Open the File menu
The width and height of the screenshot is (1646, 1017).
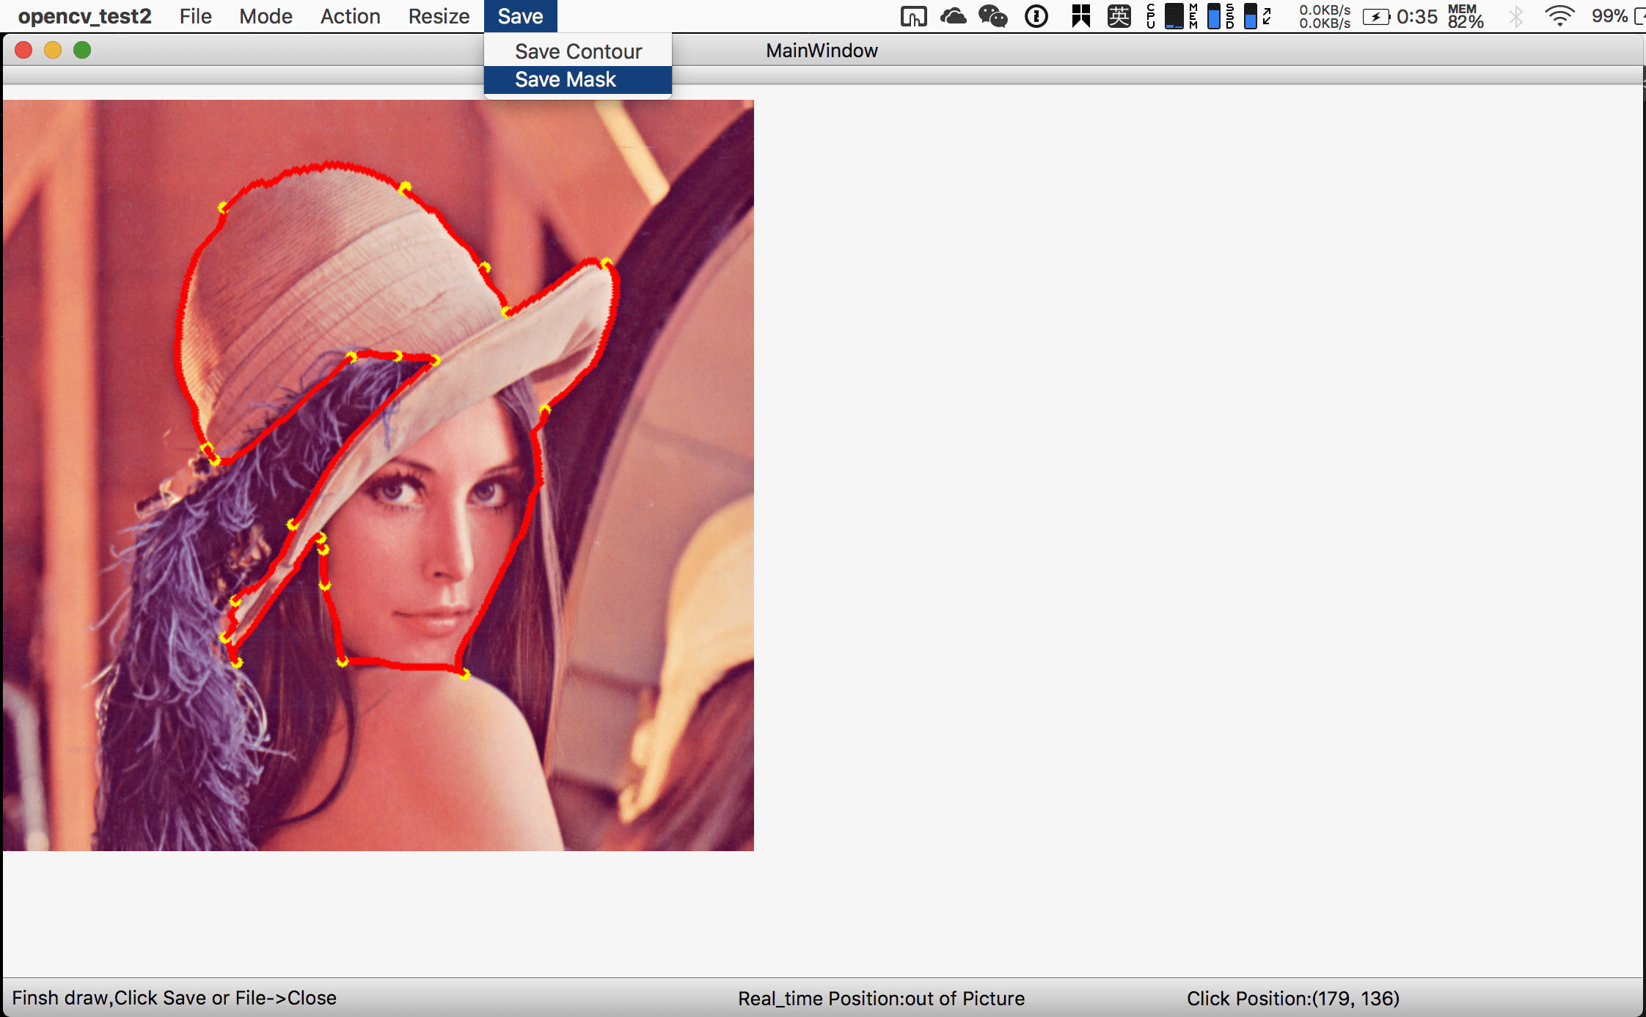(195, 16)
